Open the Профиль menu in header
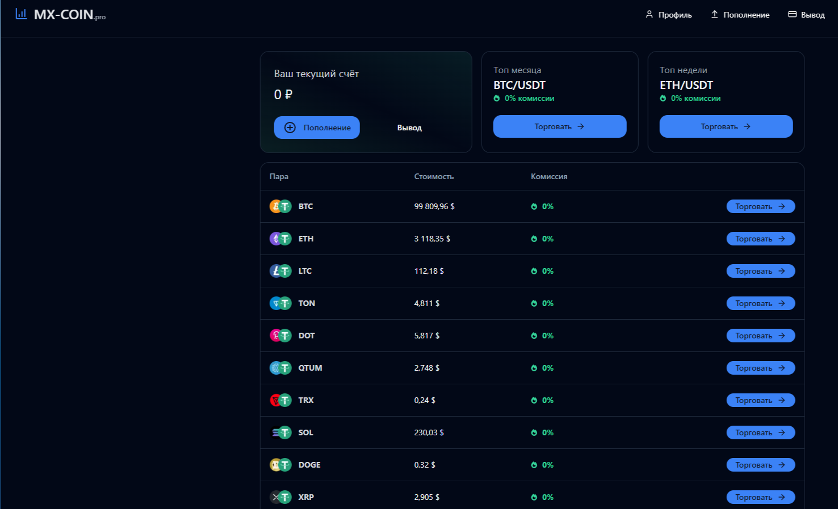This screenshot has height=509, width=838. pyautogui.click(x=668, y=15)
